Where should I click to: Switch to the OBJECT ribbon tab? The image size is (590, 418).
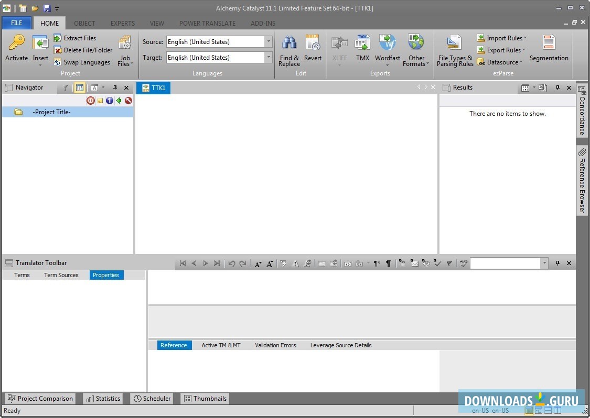point(84,23)
